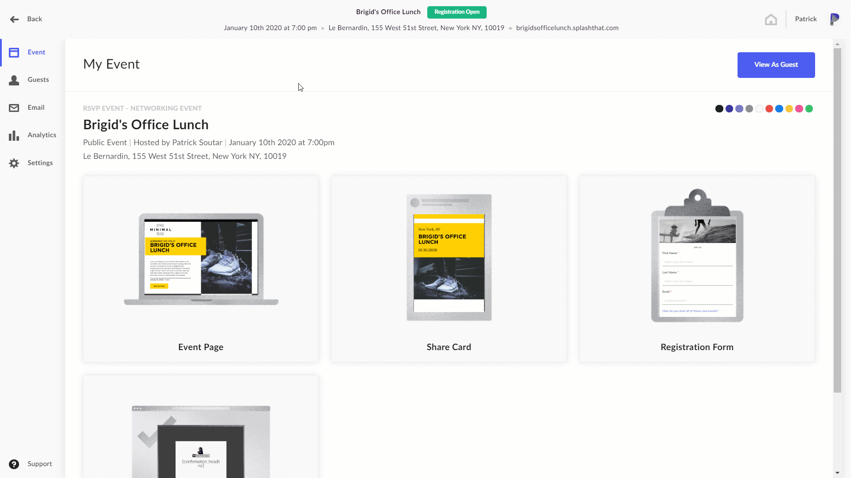Image resolution: width=851 pixels, height=478 pixels.
Task: Select the Support menu label
Action: [x=39, y=464]
